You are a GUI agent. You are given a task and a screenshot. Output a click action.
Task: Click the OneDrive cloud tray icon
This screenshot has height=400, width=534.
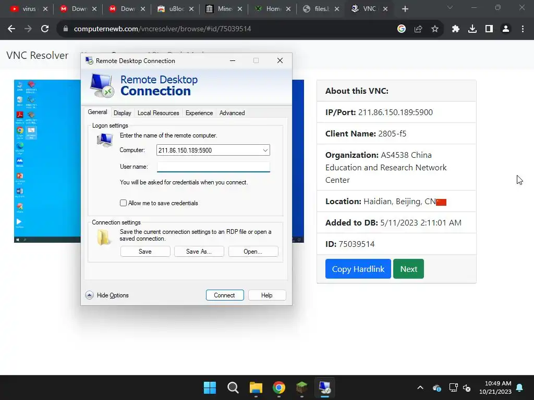click(437, 387)
